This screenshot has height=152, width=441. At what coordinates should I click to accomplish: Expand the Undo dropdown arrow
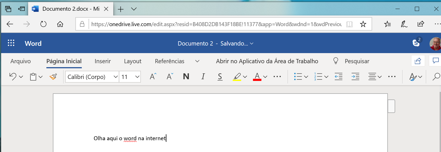click(21, 77)
